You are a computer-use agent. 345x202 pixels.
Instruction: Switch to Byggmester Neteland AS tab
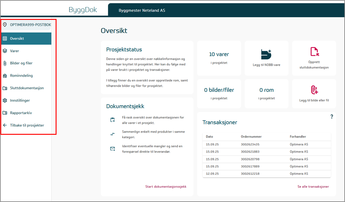[x=142, y=10]
